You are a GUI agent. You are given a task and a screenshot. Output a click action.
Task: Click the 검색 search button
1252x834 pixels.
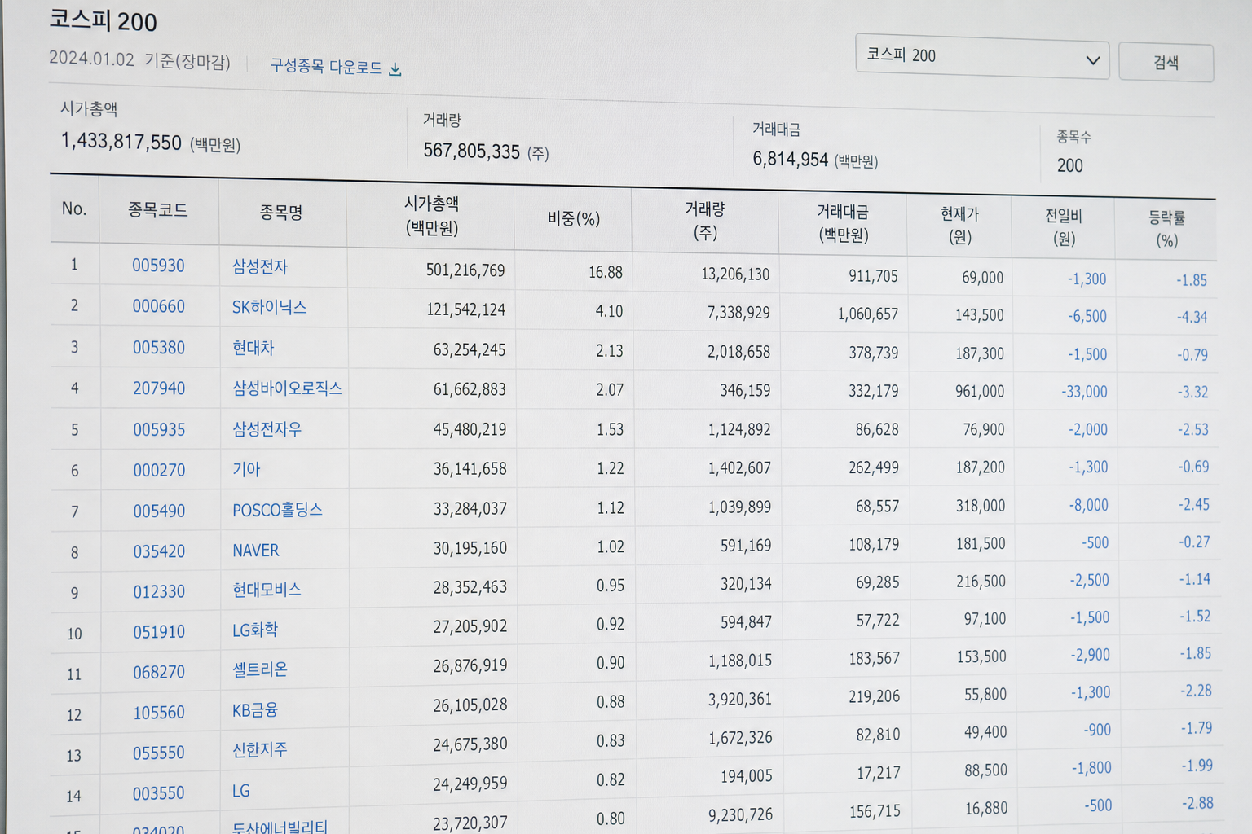point(1166,63)
